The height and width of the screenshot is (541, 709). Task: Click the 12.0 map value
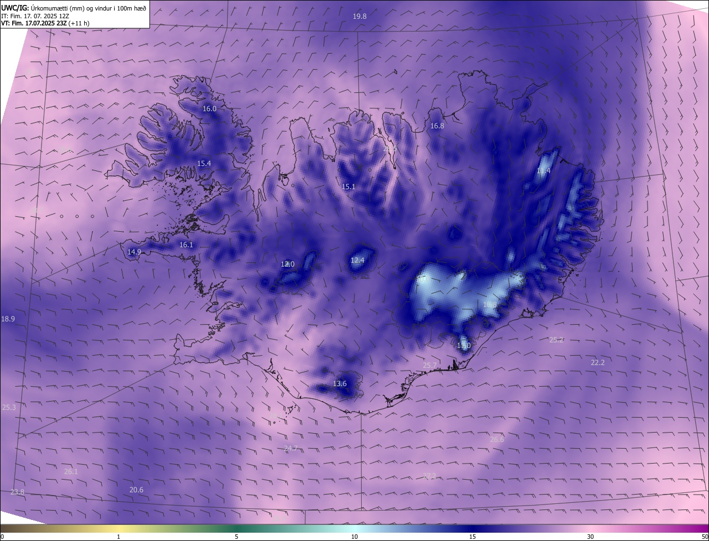(x=287, y=264)
